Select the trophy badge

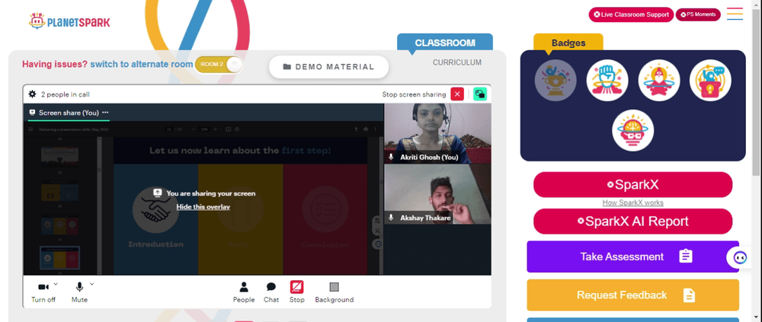click(555, 80)
